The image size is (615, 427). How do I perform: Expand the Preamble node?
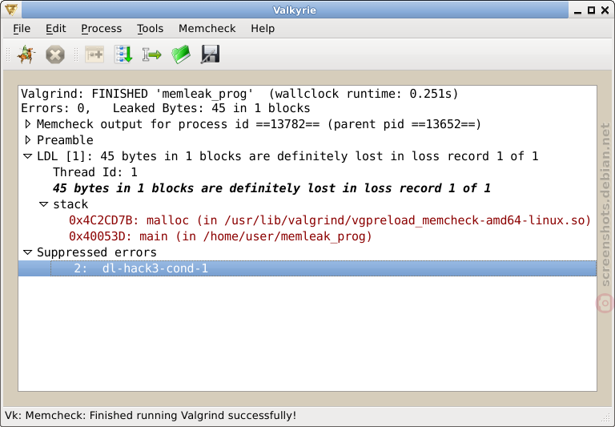tap(27, 140)
